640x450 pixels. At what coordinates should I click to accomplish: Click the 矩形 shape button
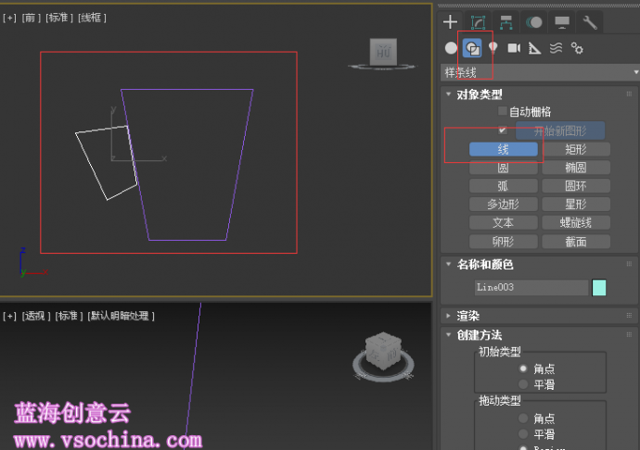point(575,149)
